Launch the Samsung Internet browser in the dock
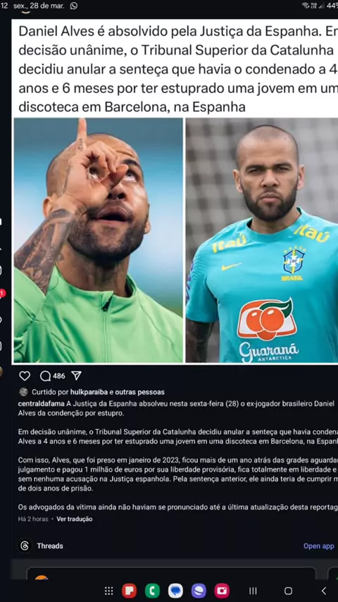The image size is (338, 602). [x=199, y=591]
